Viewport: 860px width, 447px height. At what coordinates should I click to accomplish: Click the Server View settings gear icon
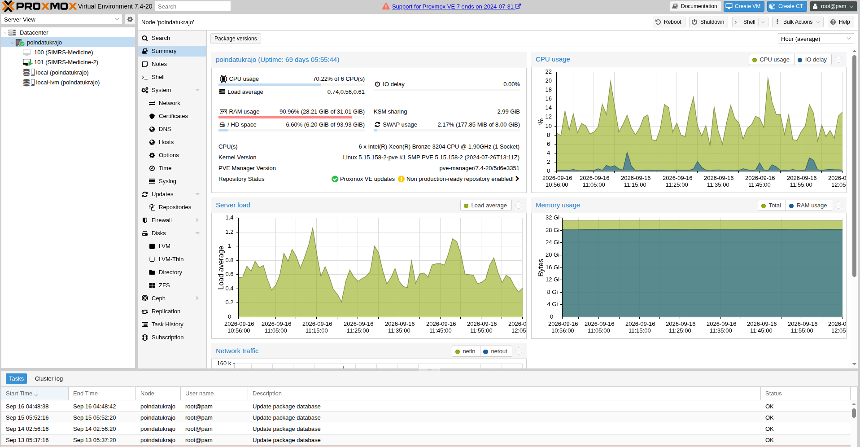coord(130,19)
